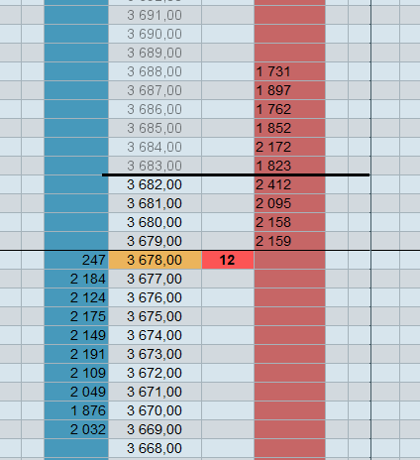Select the 3 668,00 price cell
Viewport: 420px width, 460px height.
(x=155, y=448)
